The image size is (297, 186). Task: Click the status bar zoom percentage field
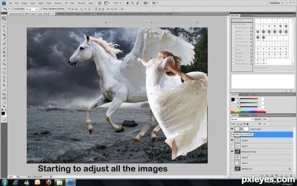(x=11, y=177)
